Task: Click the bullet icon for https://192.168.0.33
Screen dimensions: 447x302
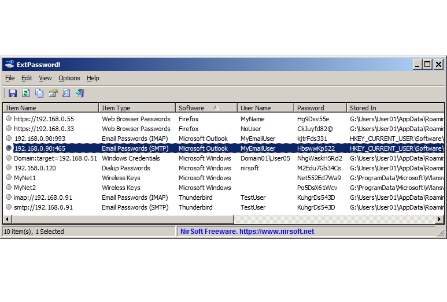Action: [9, 128]
